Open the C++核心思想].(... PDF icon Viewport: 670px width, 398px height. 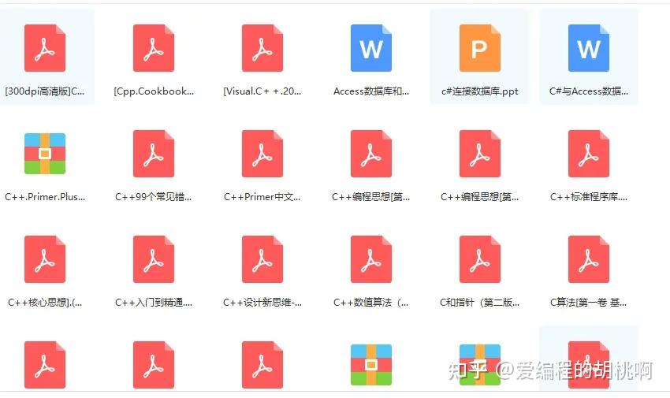click(x=45, y=259)
